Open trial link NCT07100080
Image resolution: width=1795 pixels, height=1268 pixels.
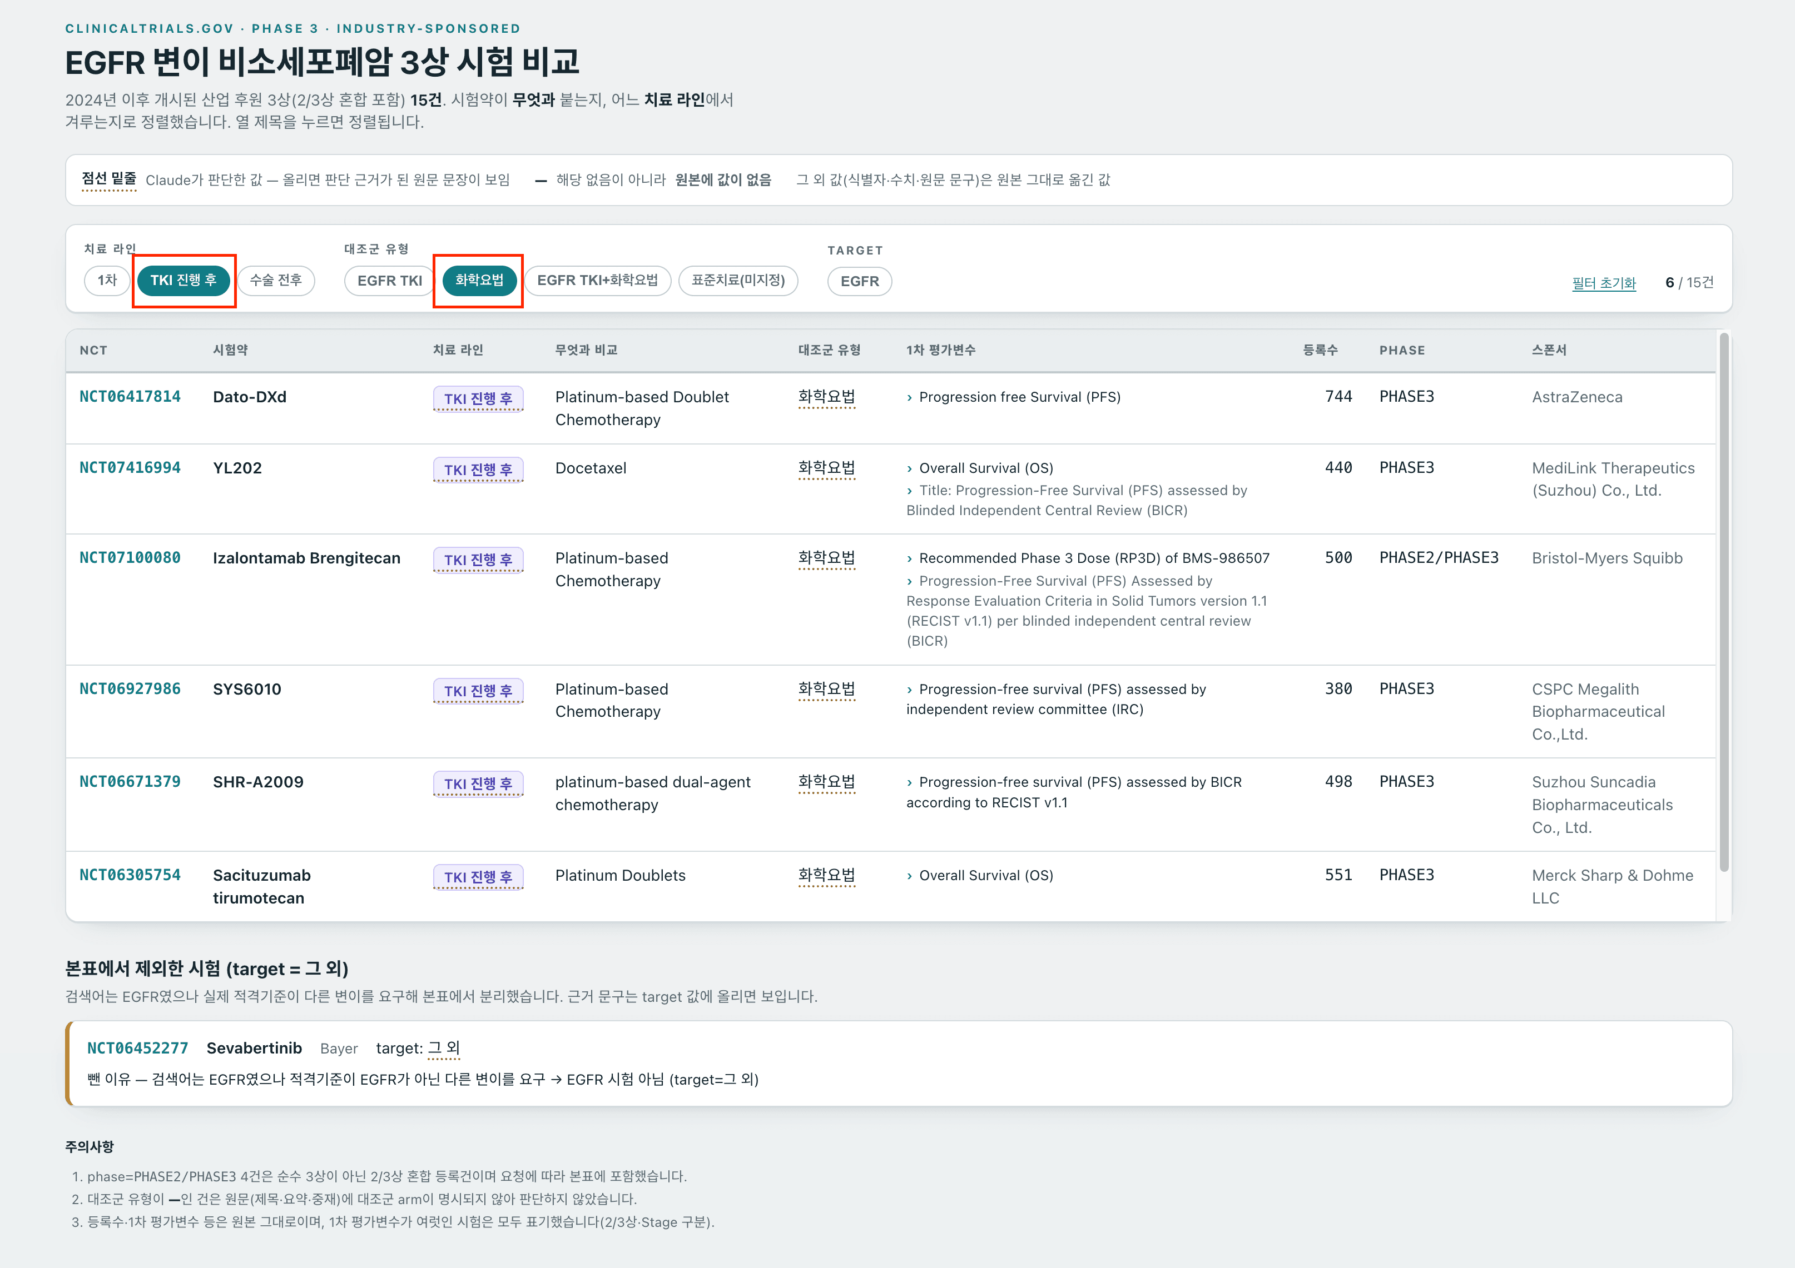click(x=130, y=558)
